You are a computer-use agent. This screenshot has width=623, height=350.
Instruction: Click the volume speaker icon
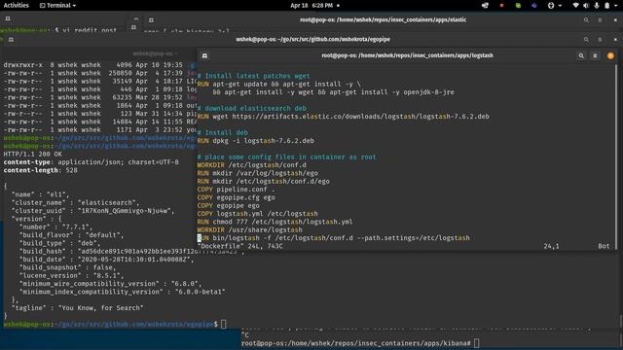coord(586,6)
